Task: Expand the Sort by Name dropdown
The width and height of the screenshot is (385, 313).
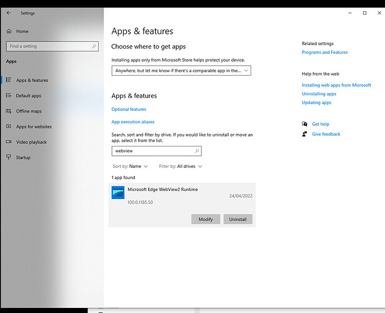Action: [130, 167]
